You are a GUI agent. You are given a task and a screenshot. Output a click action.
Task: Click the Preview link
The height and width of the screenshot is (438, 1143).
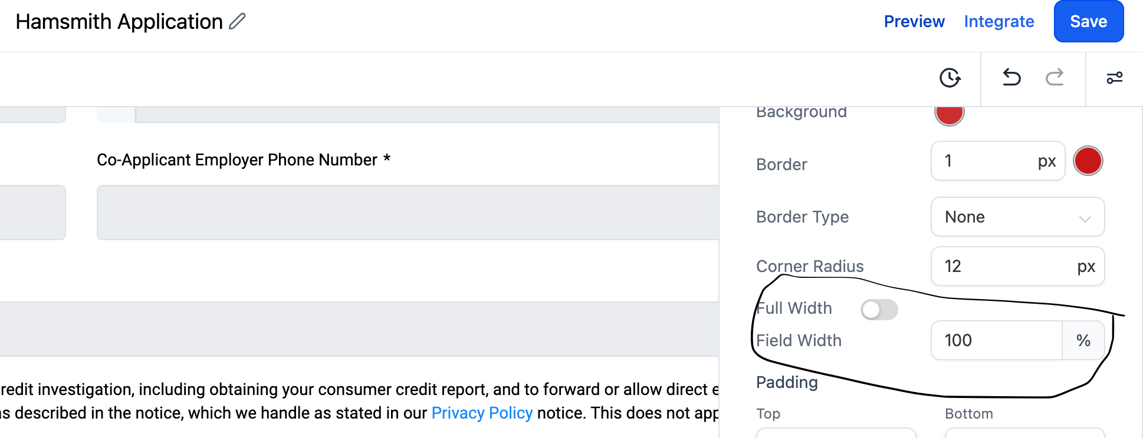click(914, 22)
